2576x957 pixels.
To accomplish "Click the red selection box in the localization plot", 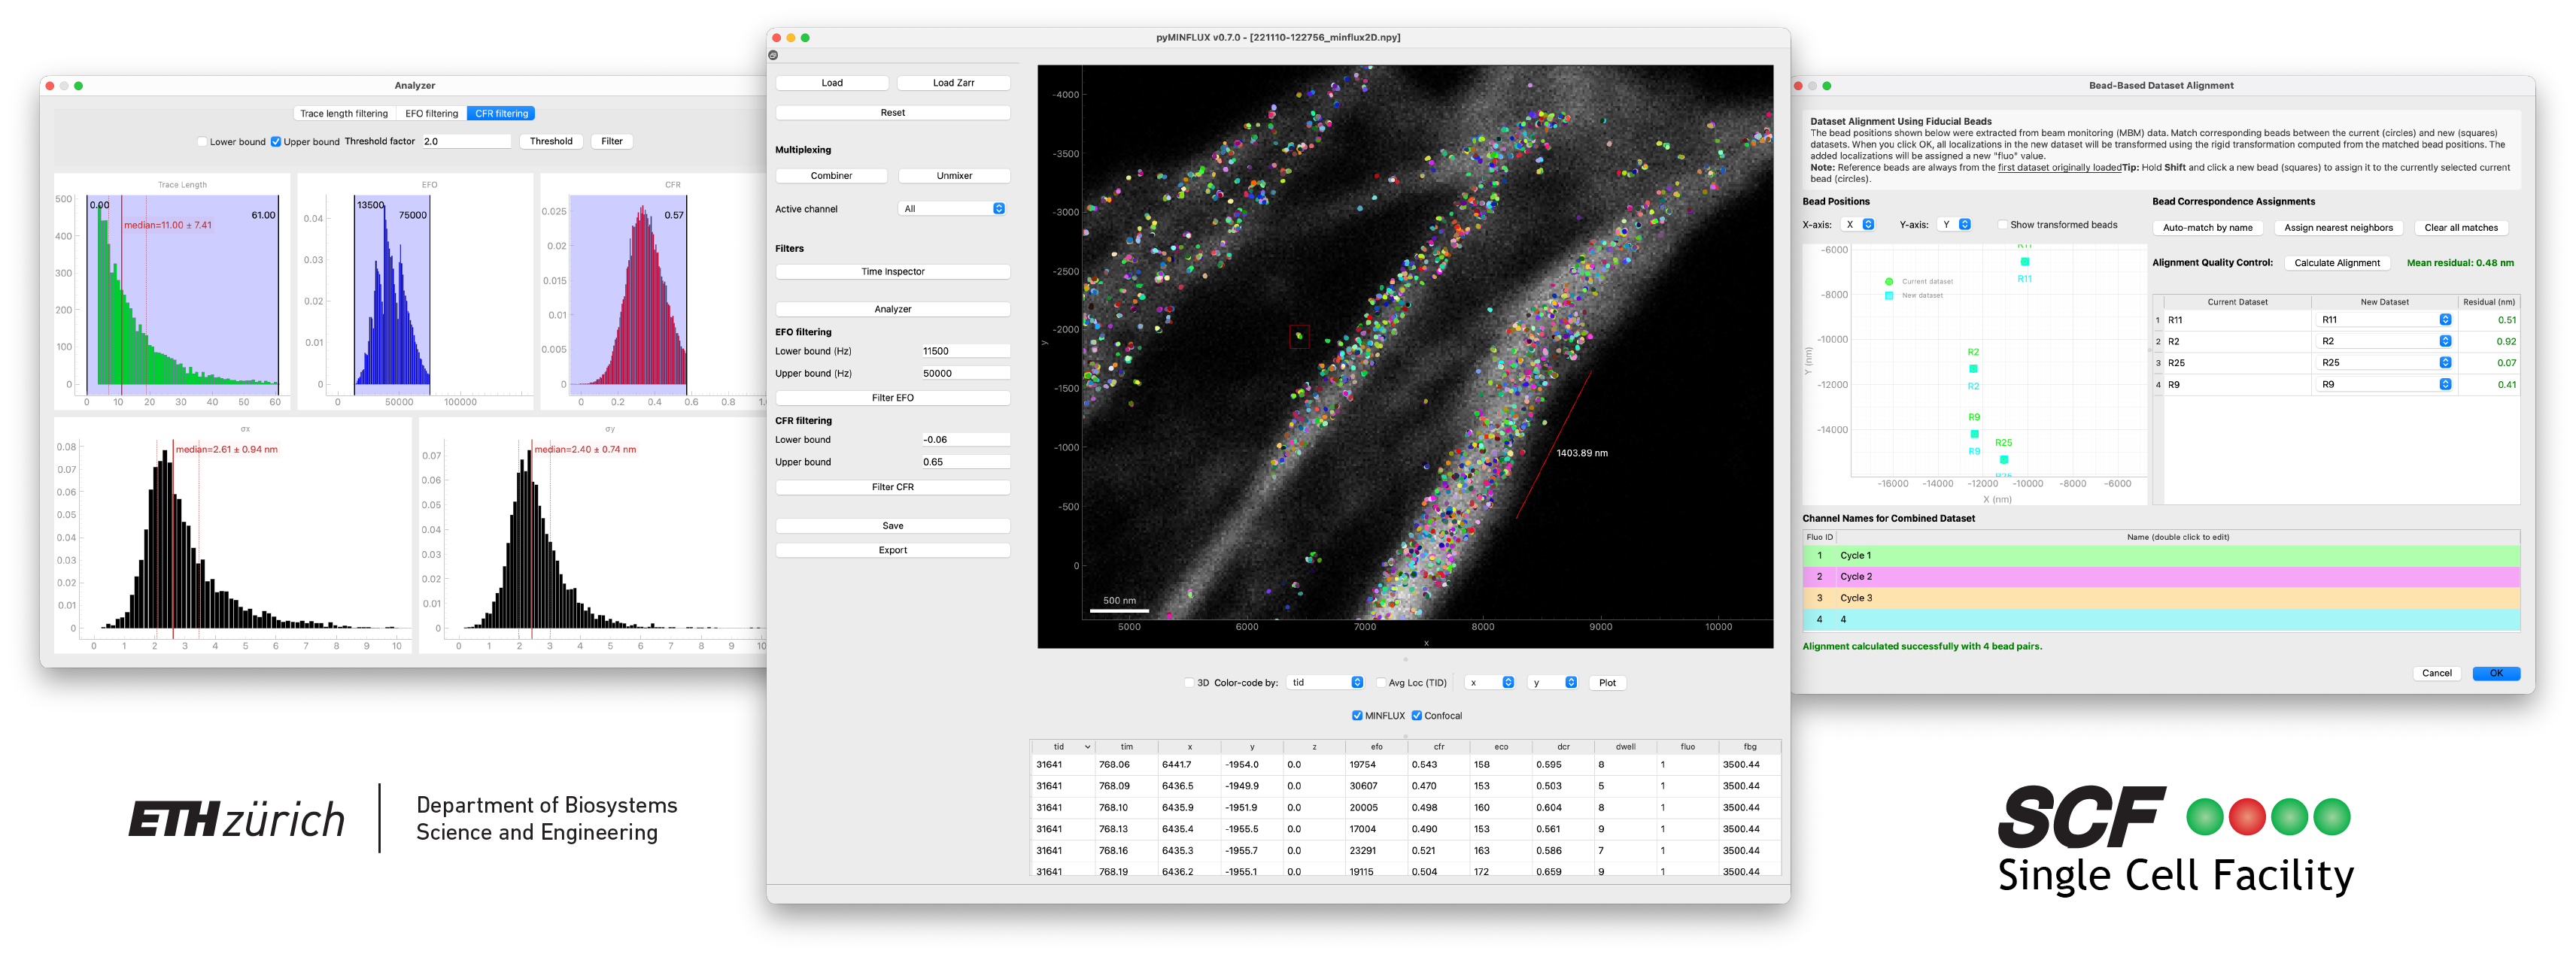I will pos(1299,337).
